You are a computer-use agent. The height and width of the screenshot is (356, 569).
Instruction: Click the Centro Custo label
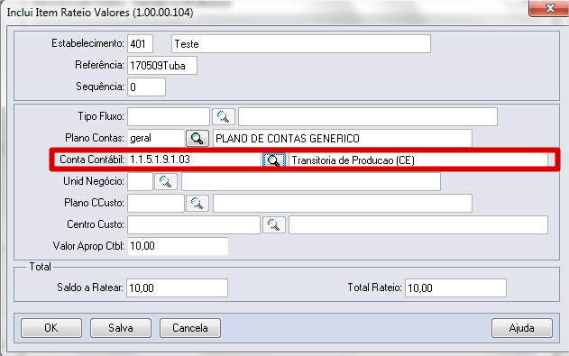96,224
